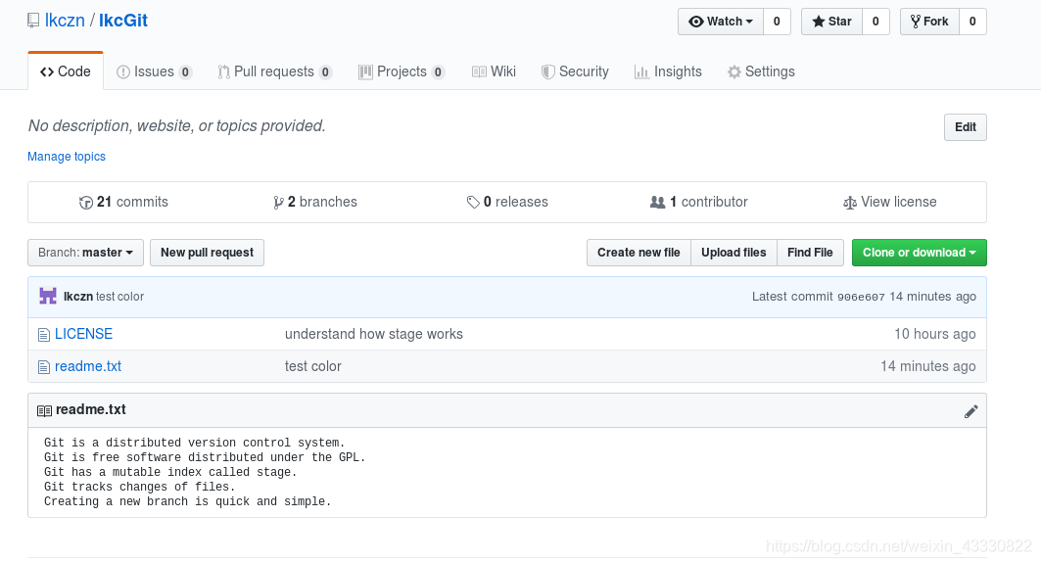Click the lkczn avatar in commit bar
Image resolution: width=1041 pixels, height=564 pixels.
pos(48,296)
